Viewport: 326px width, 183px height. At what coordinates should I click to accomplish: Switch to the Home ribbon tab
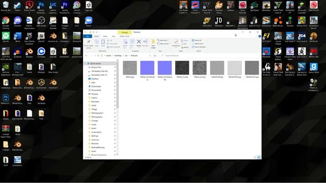pos(96,36)
